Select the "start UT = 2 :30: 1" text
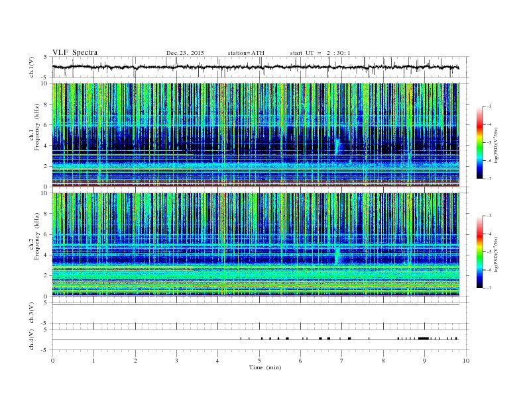 pyautogui.click(x=320, y=53)
